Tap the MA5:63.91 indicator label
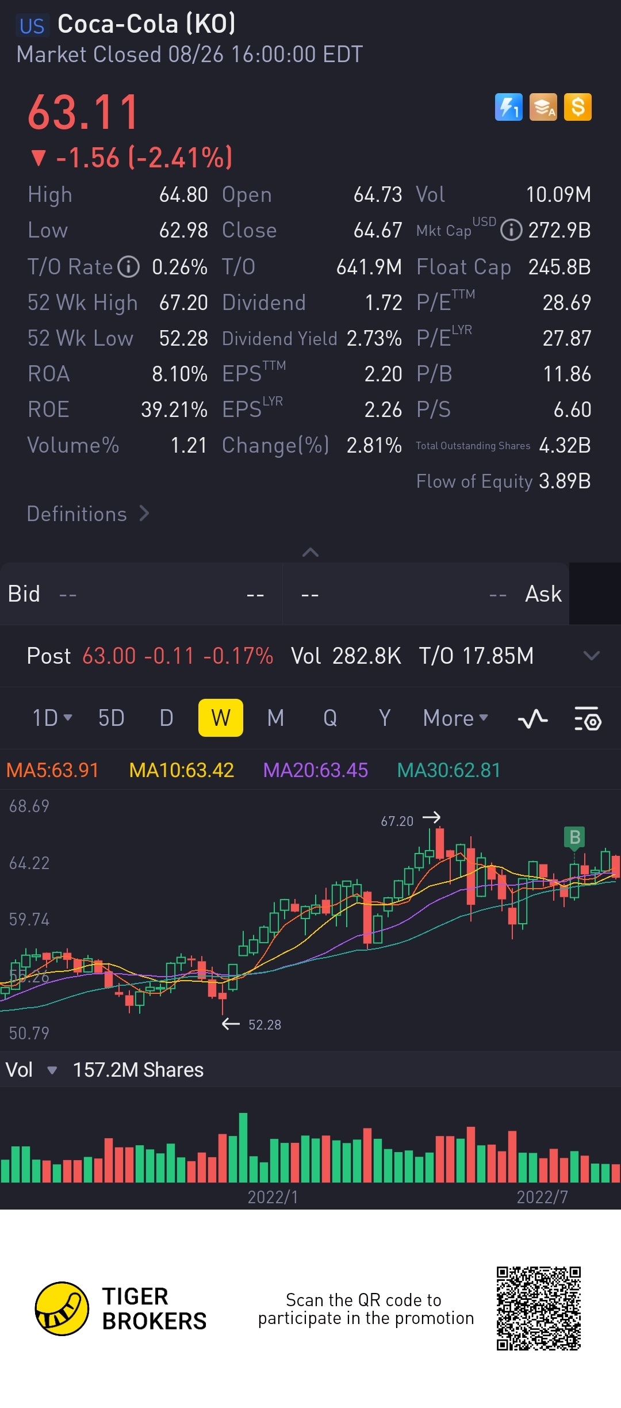 click(x=52, y=770)
